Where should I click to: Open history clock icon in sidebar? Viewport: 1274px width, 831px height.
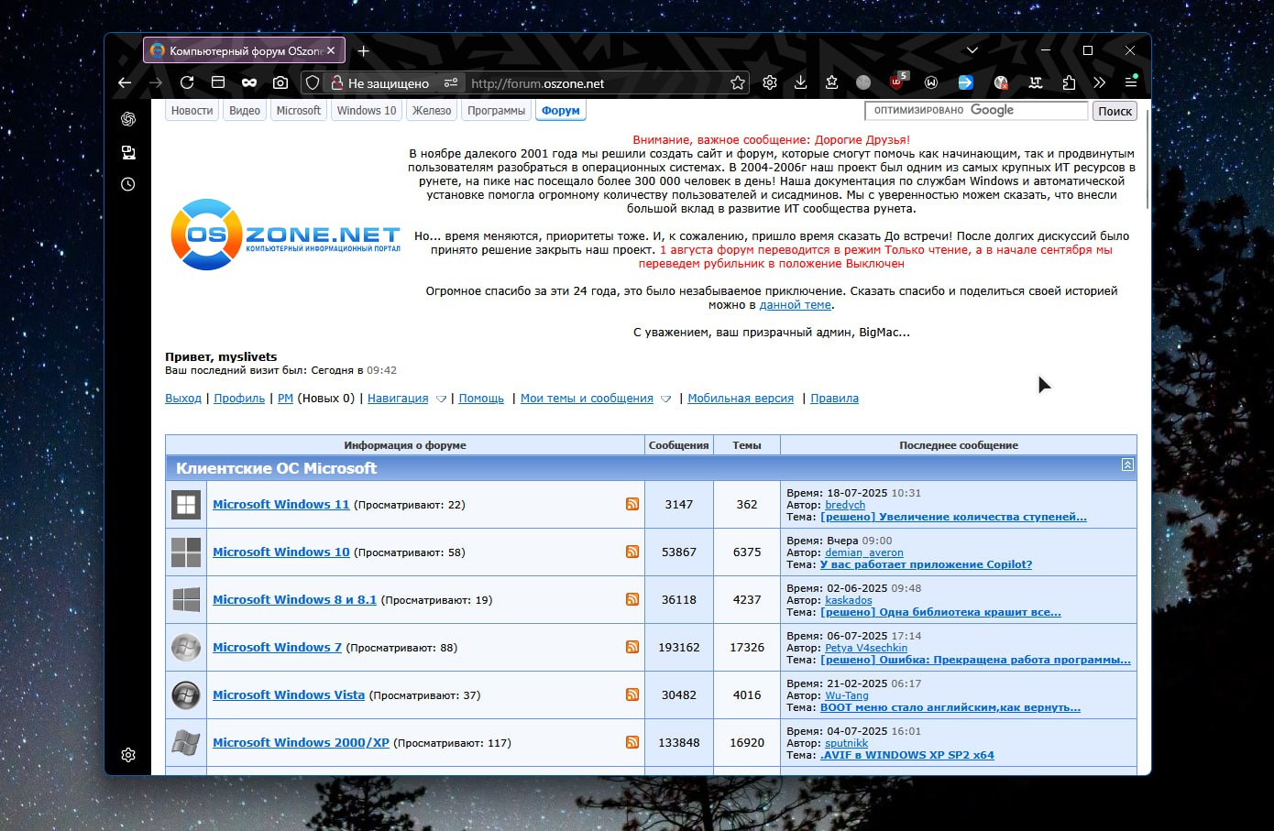(x=128, y=184)
